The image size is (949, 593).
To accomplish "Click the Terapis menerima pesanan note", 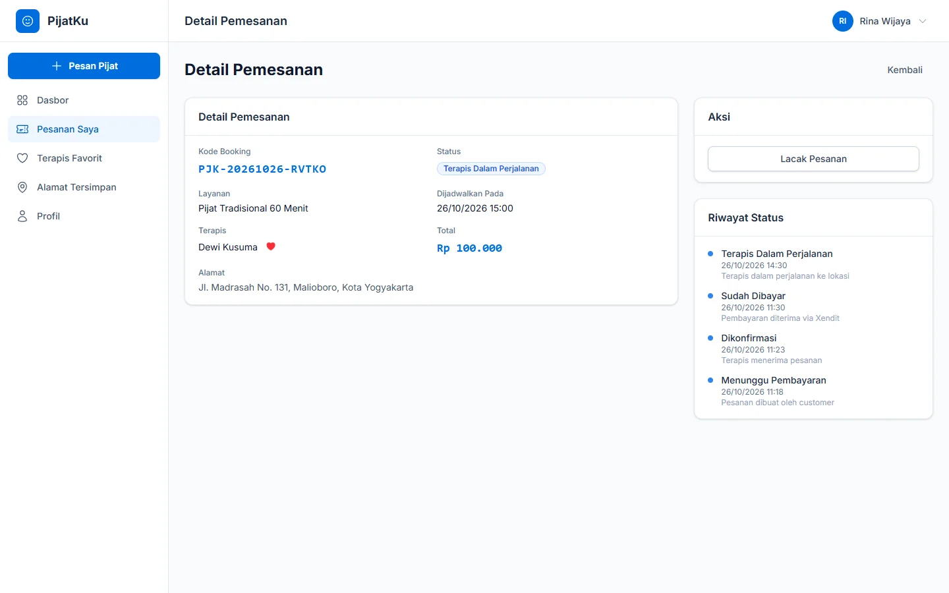I will [x=772, y=360].
